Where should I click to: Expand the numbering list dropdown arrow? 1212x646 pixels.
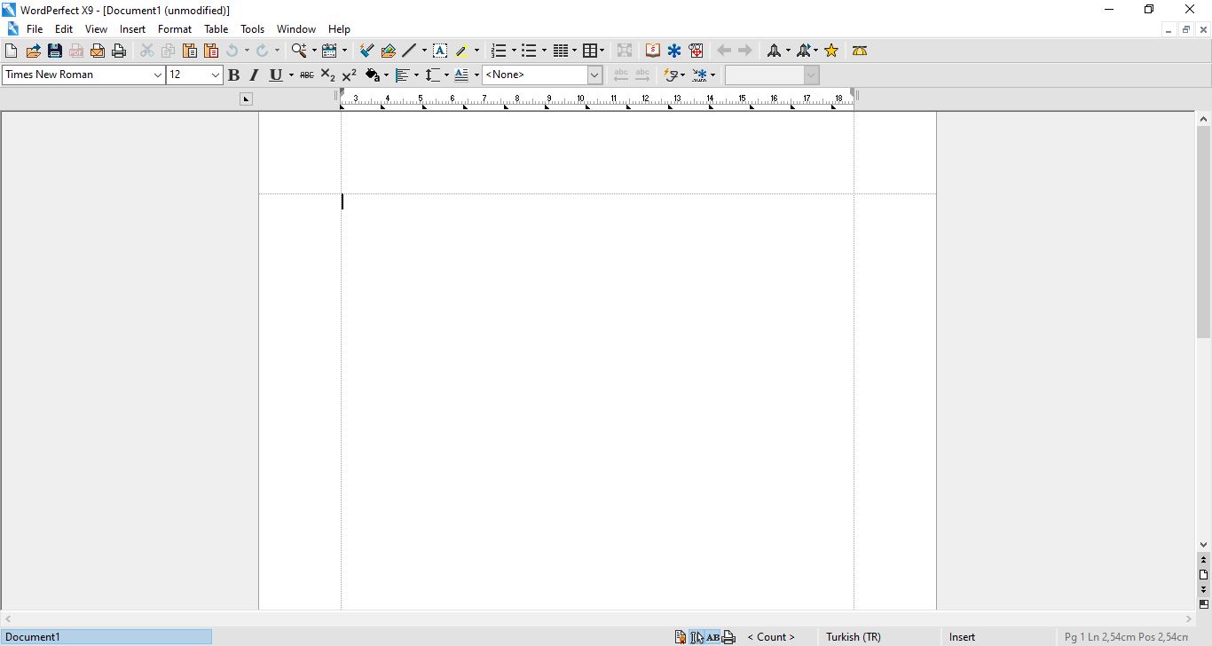514,51
